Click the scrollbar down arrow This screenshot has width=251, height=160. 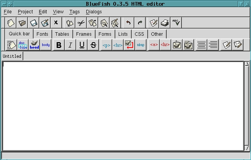(247, 148)
